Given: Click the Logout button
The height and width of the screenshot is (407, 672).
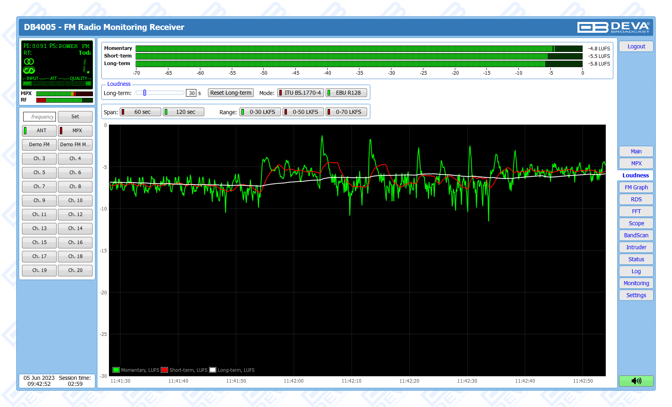Looking at the screenshot, I should (636, 46).
